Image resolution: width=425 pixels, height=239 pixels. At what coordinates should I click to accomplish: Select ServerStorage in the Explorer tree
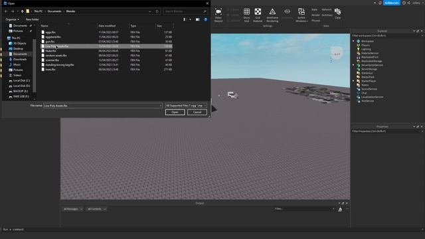tap(369, 69)
